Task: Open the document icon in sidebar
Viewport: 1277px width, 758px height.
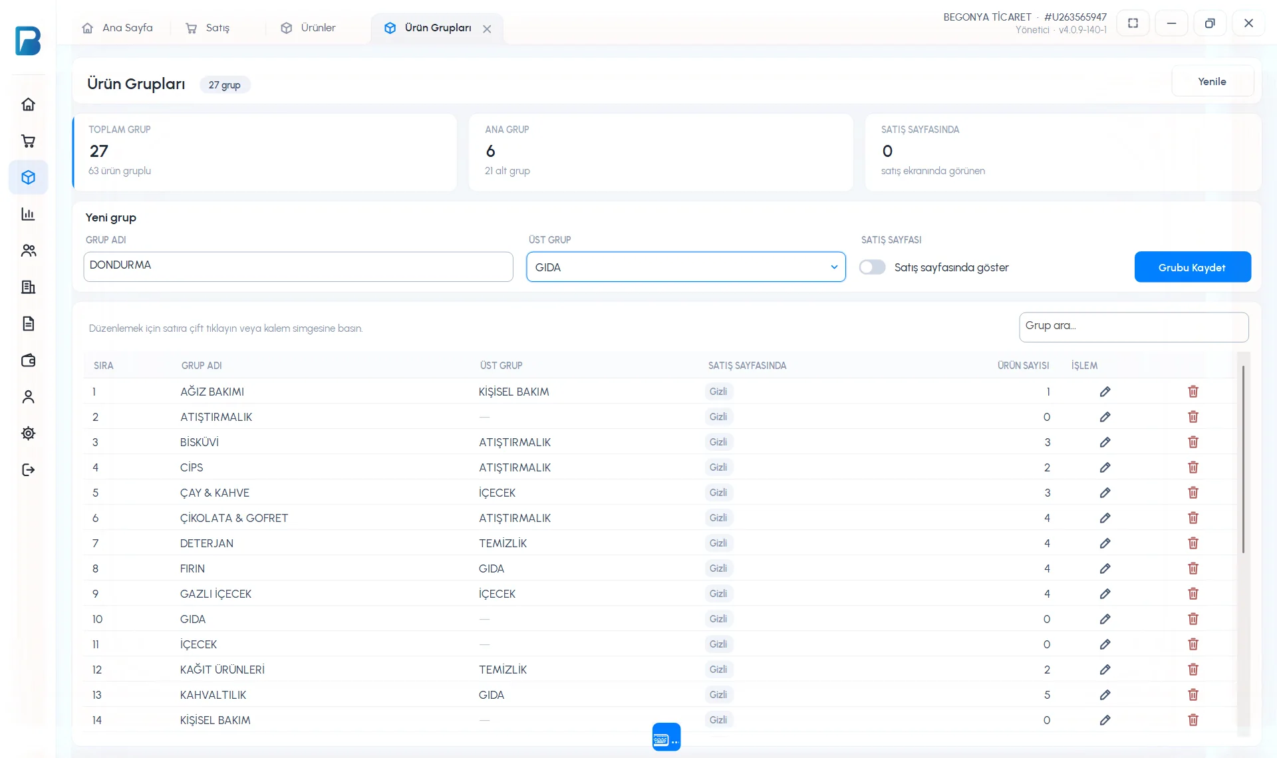Action: click(28, 324)
